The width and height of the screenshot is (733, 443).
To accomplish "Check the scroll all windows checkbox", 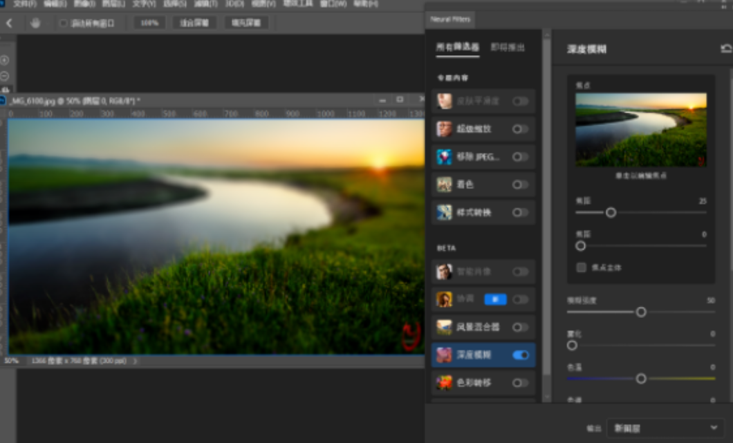I will pyautogui.click(x=63, y=23).
